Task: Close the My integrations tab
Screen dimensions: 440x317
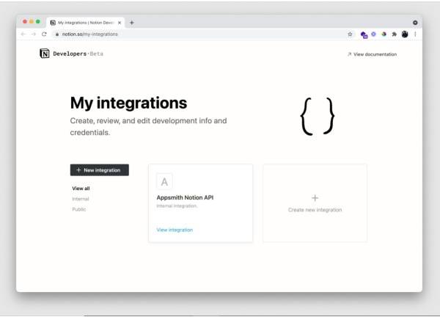Action: point(120,23)
